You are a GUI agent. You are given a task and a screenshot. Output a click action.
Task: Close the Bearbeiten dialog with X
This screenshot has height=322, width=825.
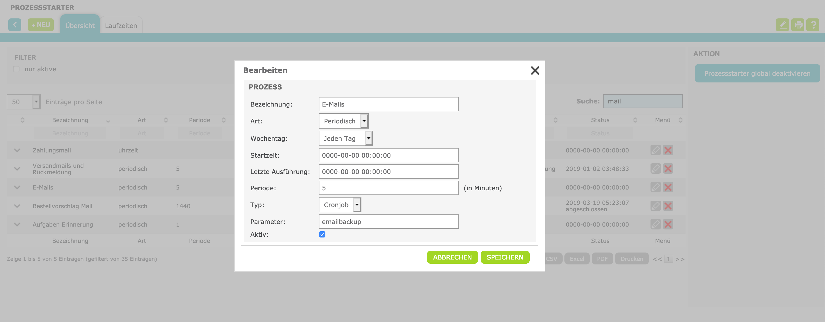tap(535, 71)
